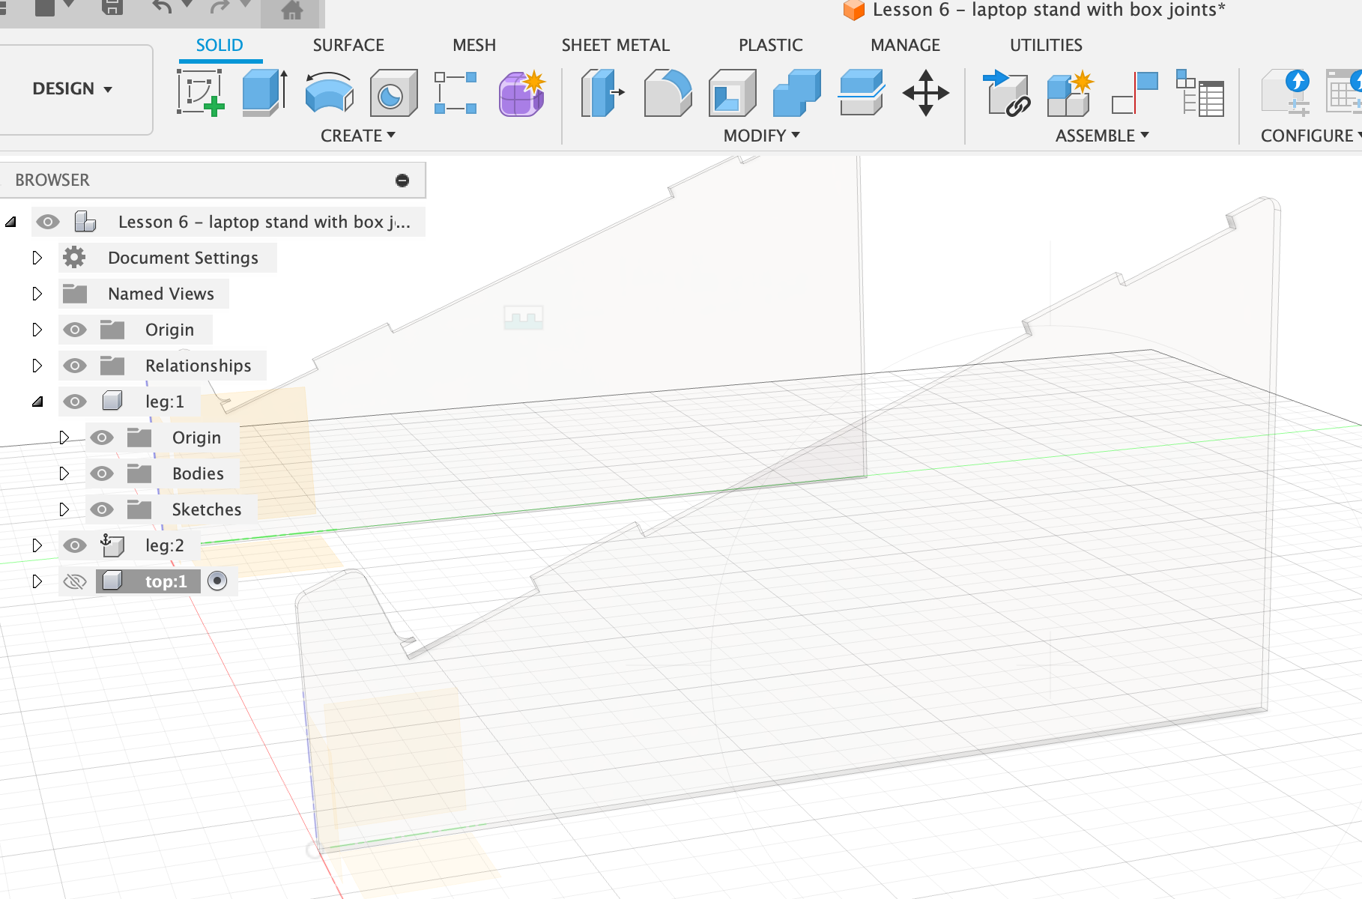Open the MODIFY menu
This screenshot has width=1362, height=899.
click(761, 136)
